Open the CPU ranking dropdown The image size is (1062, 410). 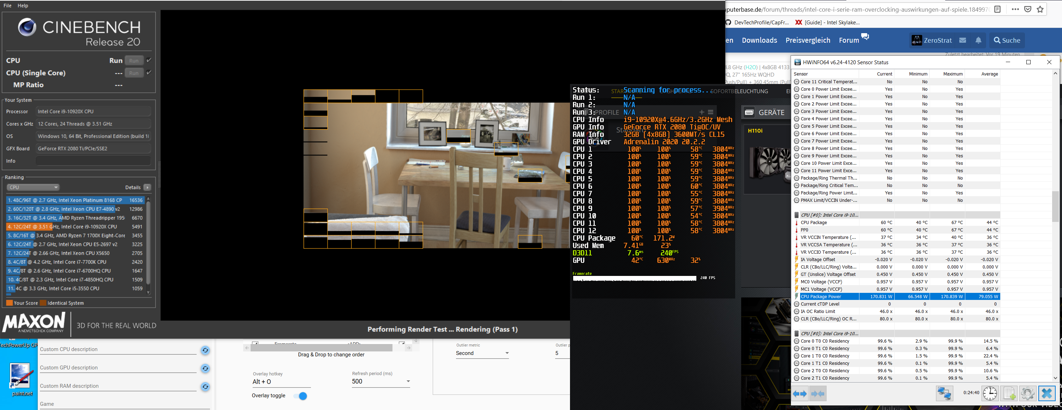pos(33,187)
